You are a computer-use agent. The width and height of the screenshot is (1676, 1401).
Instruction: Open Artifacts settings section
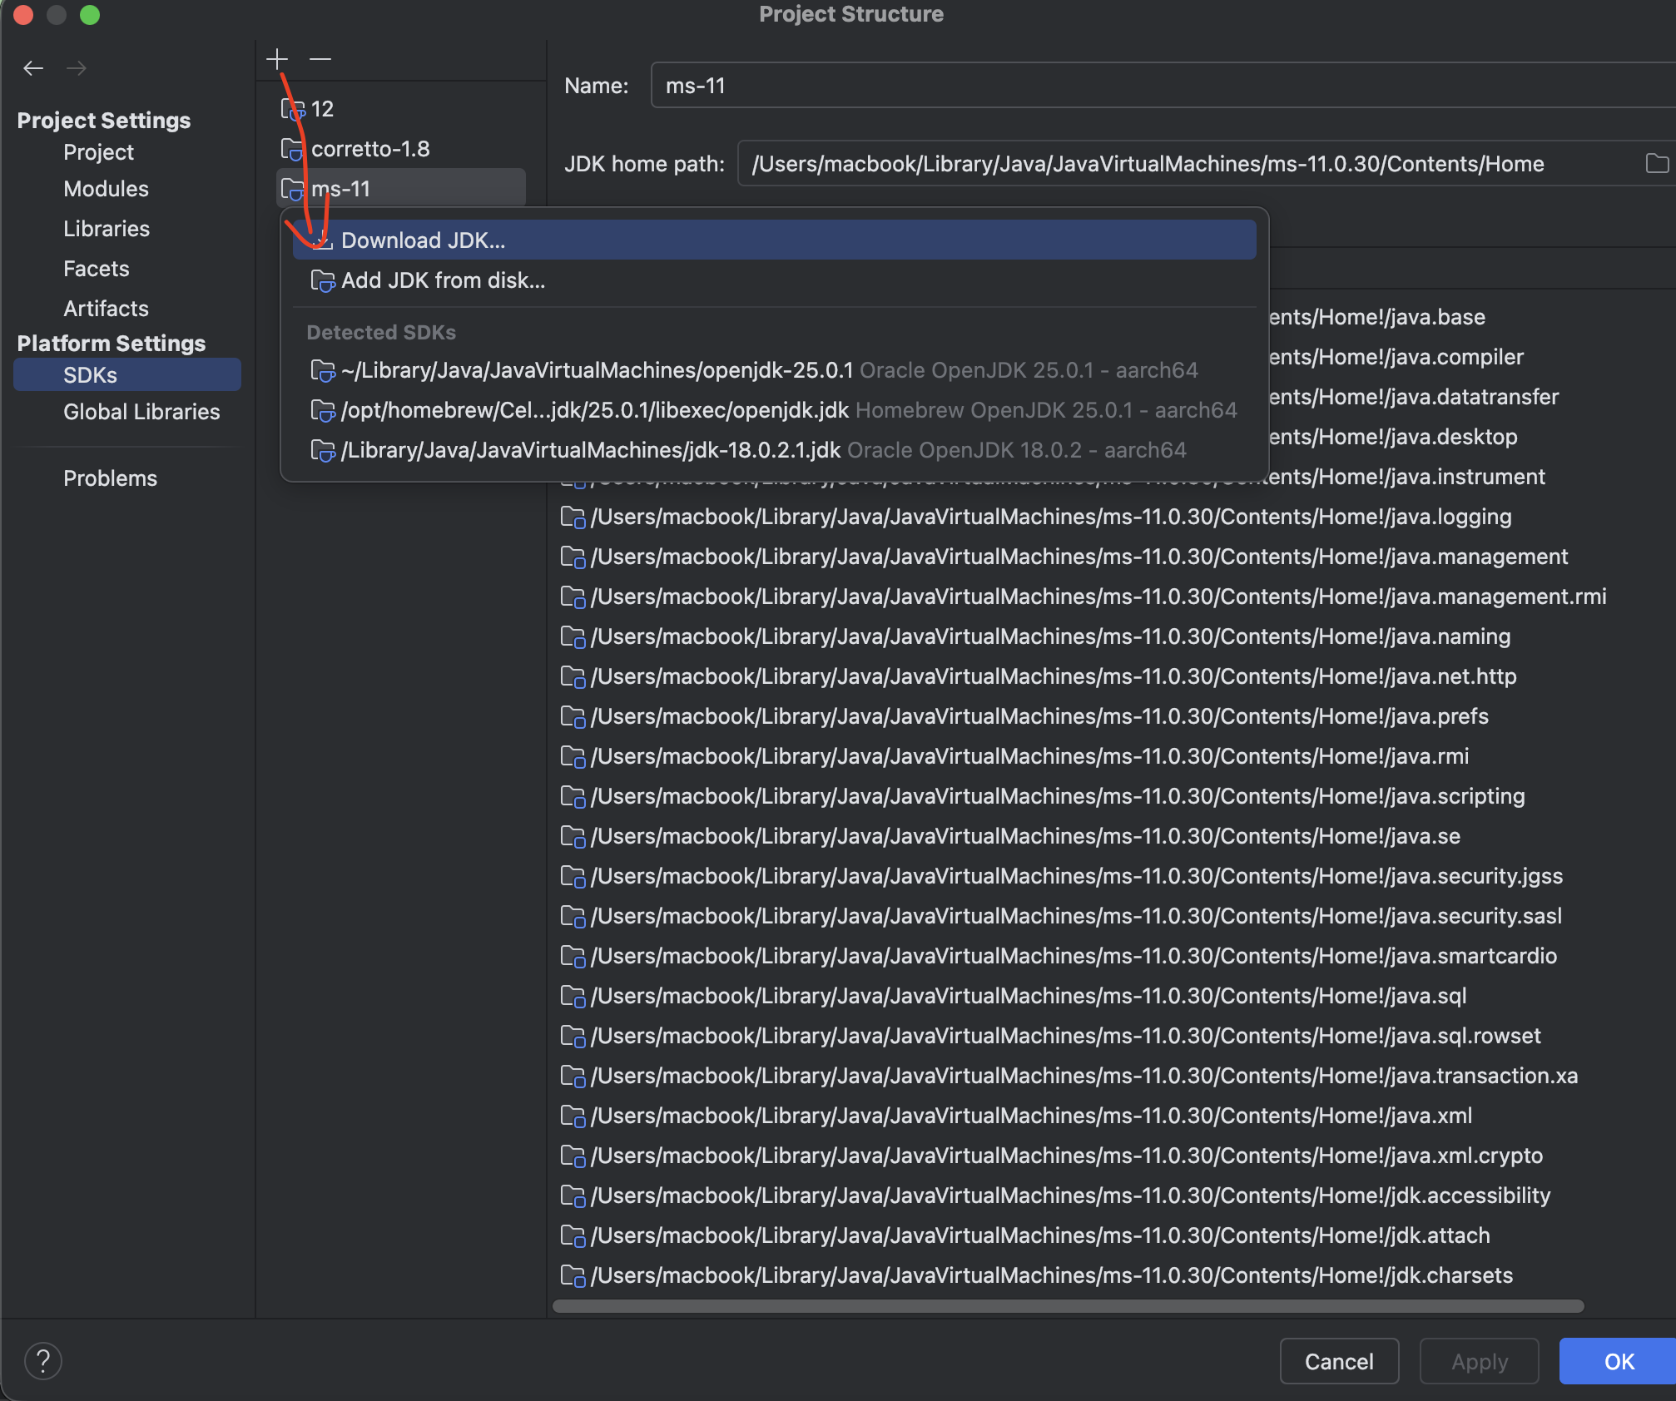pyautogui.click(x=106, y=309)
